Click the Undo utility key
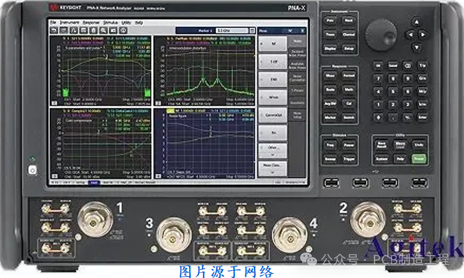 point(419,145)
